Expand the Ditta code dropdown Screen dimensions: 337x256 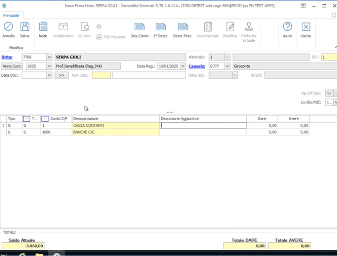tap(49, 57)
